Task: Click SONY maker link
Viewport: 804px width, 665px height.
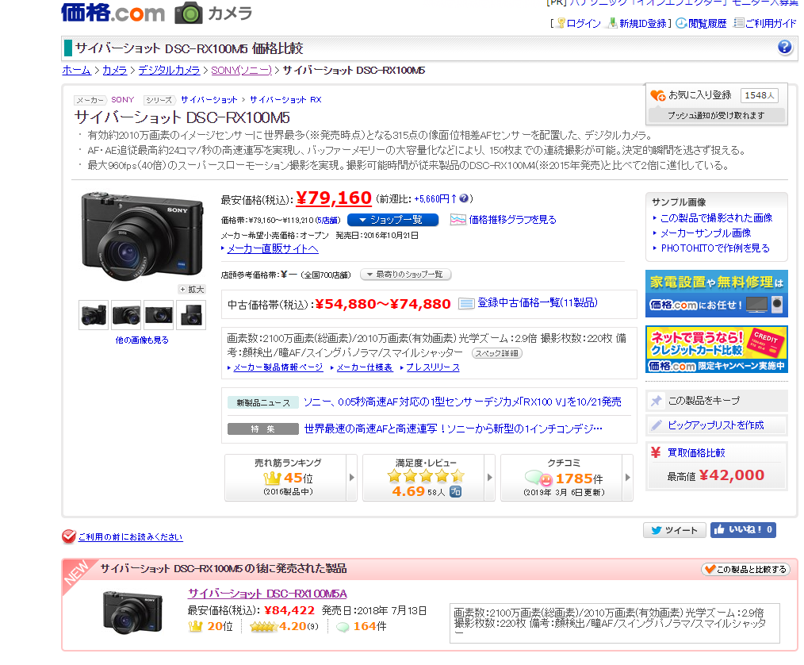Action: point(123,99)
